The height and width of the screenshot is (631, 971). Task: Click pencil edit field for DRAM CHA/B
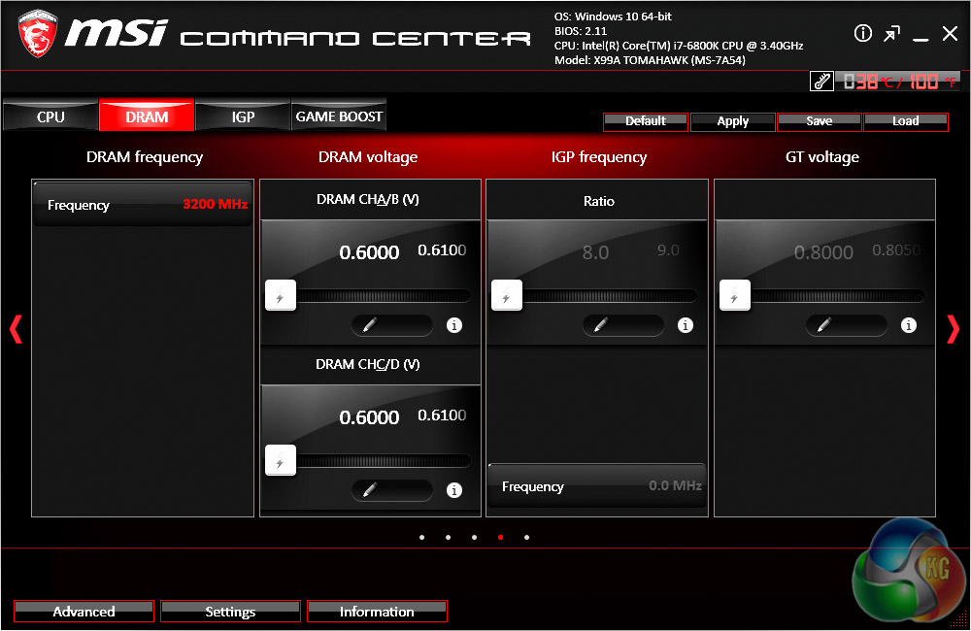point(392,325)
